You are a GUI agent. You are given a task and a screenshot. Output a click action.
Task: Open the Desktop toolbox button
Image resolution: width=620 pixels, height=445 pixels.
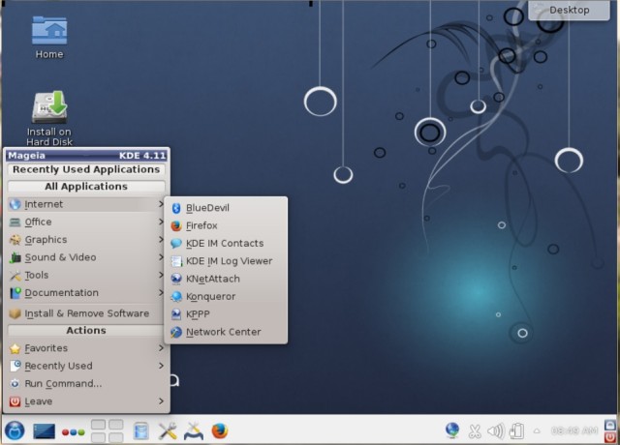point(569,11)
